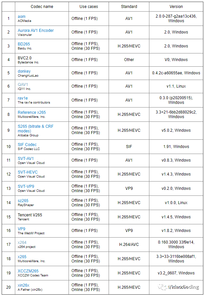Follow the SVT-AV1 link

(x=26, y=159)
